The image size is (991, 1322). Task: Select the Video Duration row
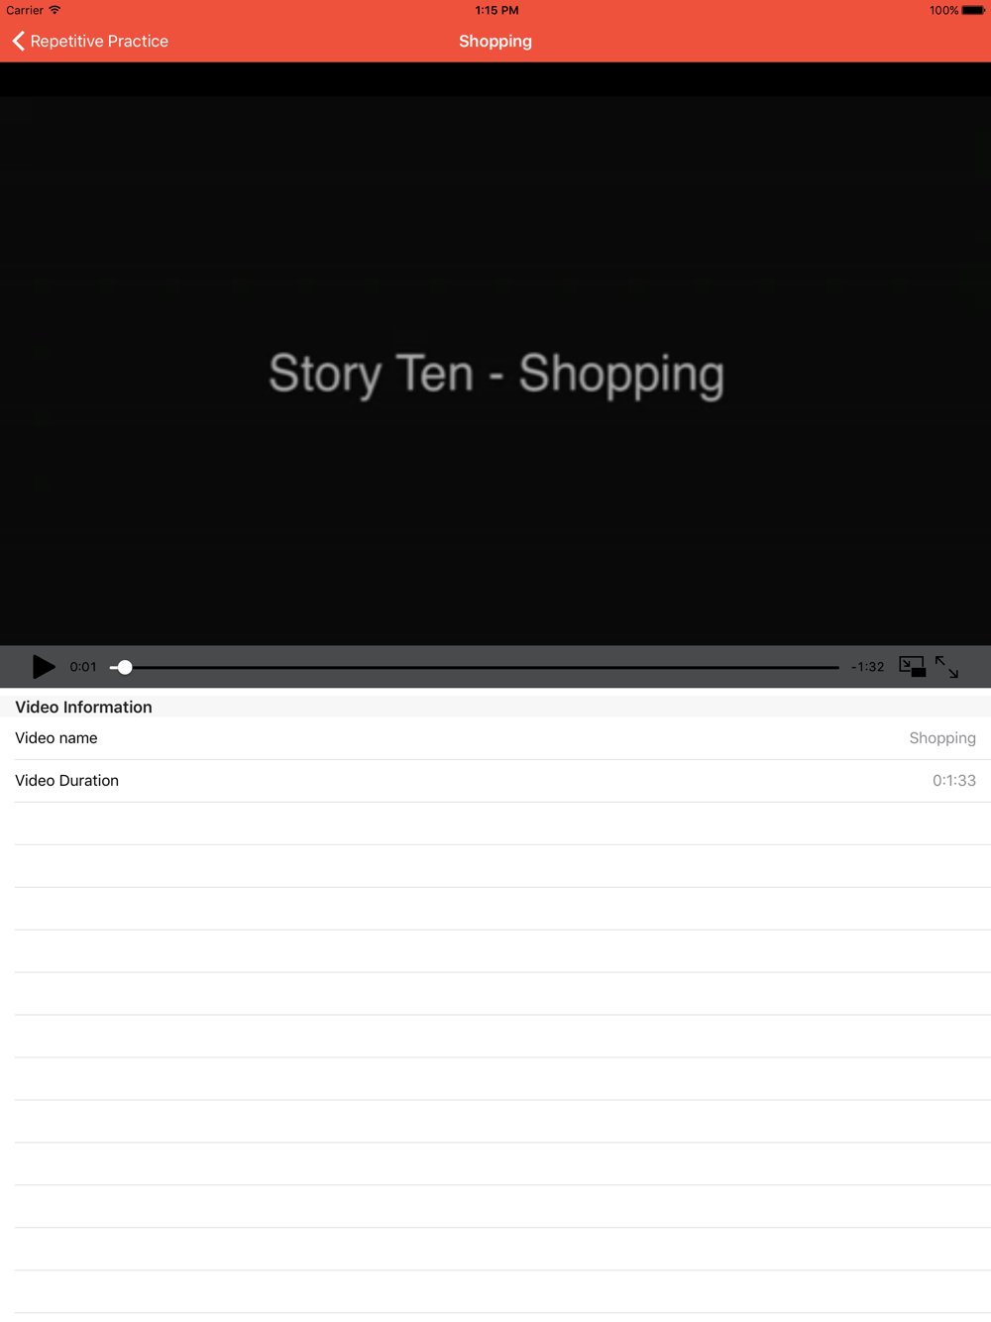click(495, 781)
